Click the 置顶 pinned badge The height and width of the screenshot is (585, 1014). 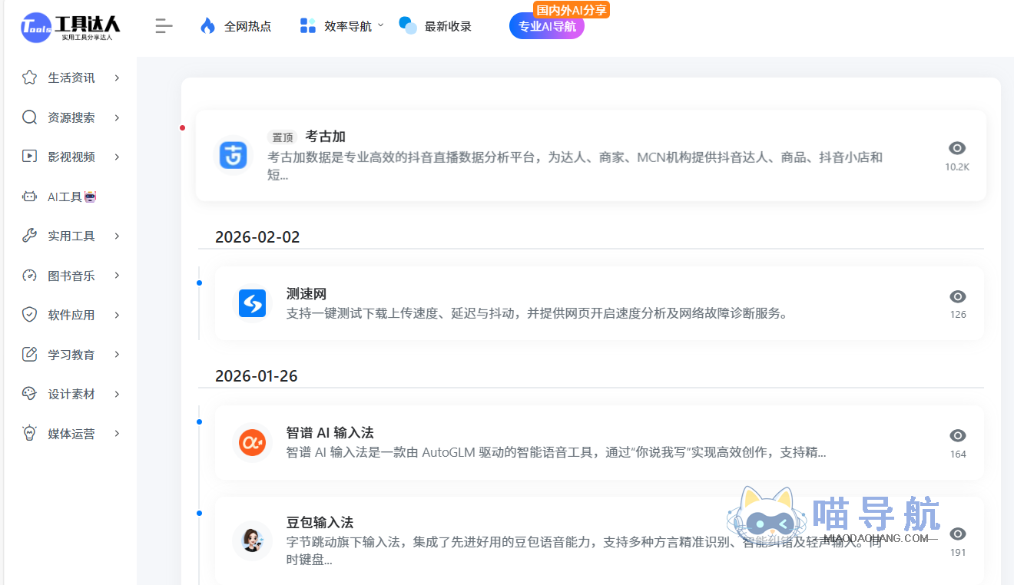coord(281,137)
